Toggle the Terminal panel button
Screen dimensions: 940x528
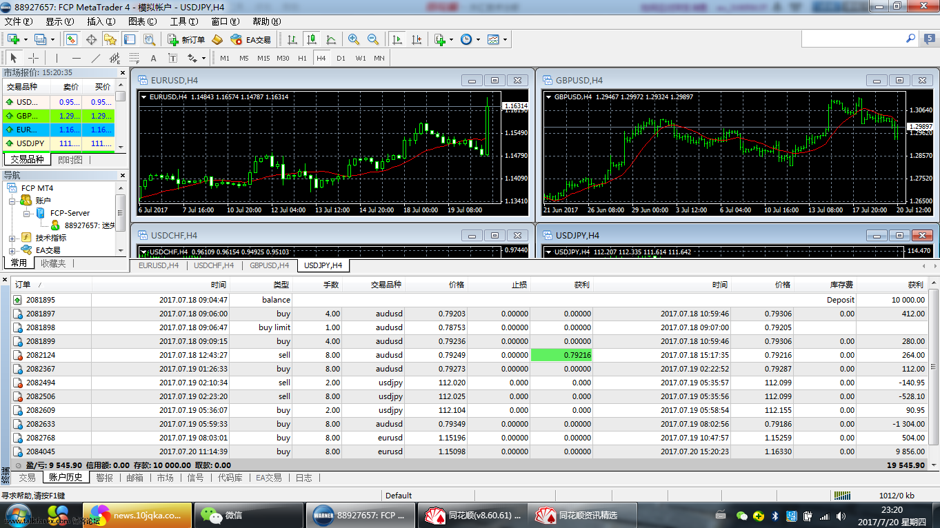[x=130, y=39]
